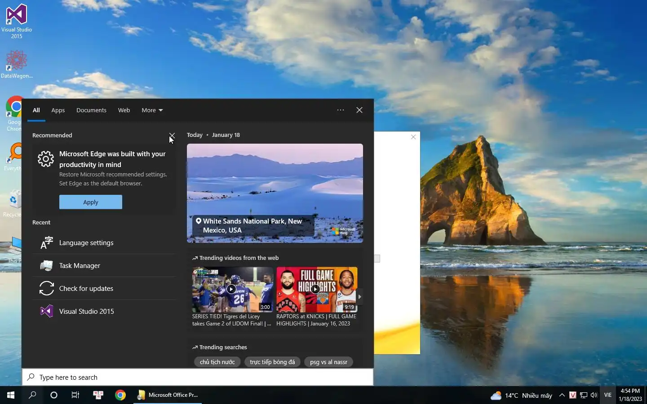Click RAPTORS at KNICKS video title text
Image resolution: width=647 pixels, height=404 pixels.
point(316,320)
